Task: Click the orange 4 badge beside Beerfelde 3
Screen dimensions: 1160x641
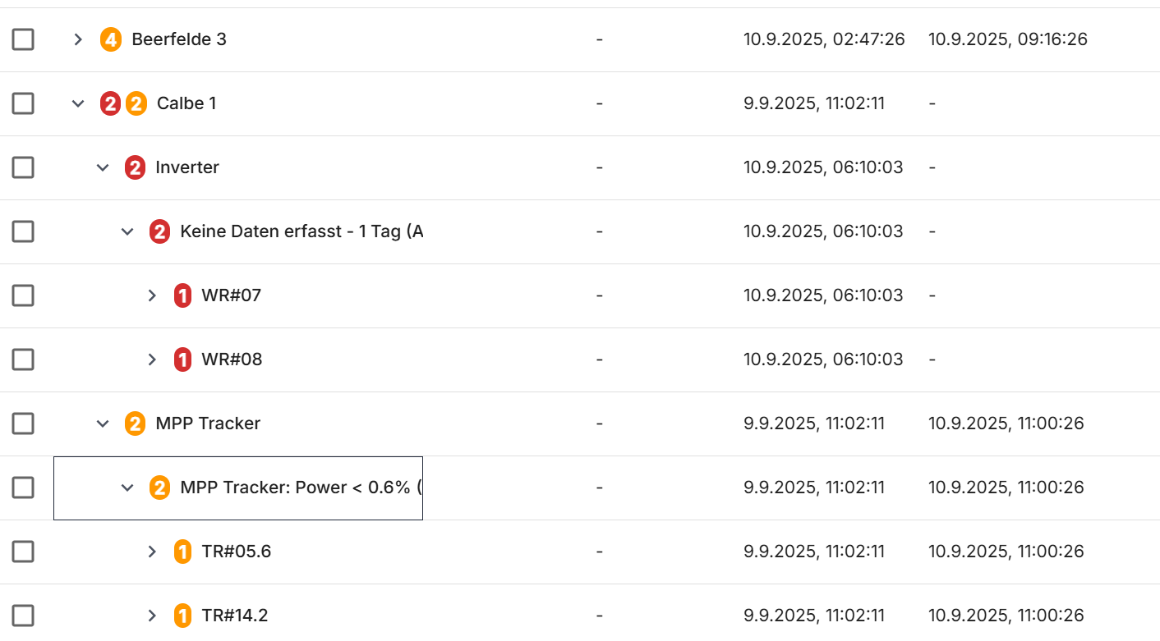Action: click(110, 39)
